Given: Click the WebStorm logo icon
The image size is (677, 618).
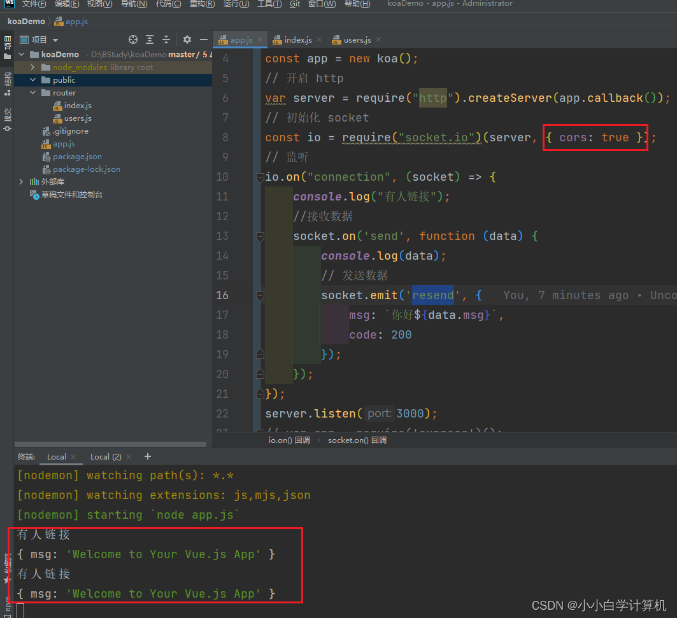Looking at the screenshot, I should (x=9, y=4).
